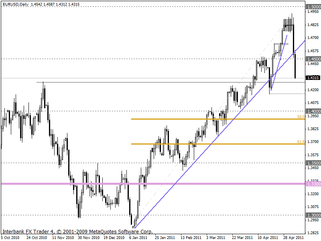Screen dimensions: 321x241
Task: Click the 1.3575 price axis value
Action: click(313, 155)
